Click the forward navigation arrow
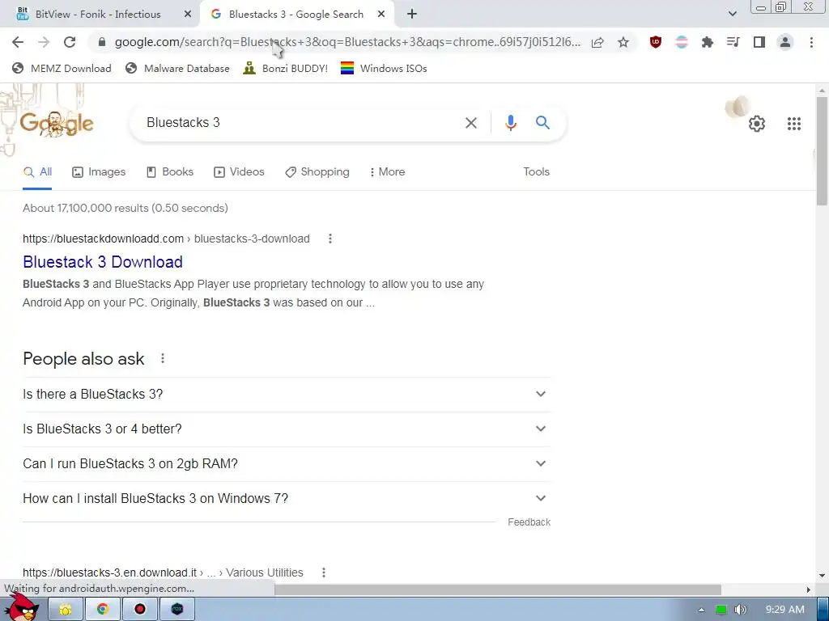This screenshot has width=829, height=621. pos(44,42)
